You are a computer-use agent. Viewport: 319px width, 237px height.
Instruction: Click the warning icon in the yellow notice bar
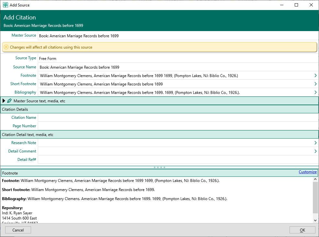coord(6,47)
